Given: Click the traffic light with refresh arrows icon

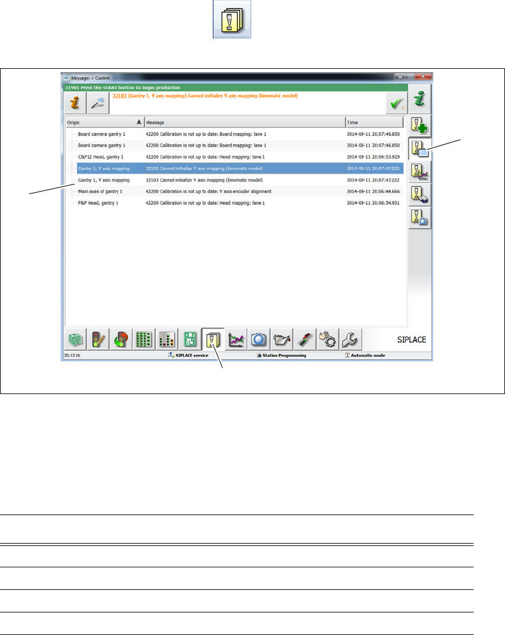Looking at the screenshot, I should coord(121,339).
